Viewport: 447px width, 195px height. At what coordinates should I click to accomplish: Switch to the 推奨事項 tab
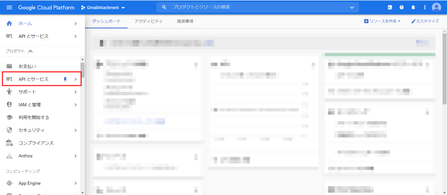(x=185, y=21)
